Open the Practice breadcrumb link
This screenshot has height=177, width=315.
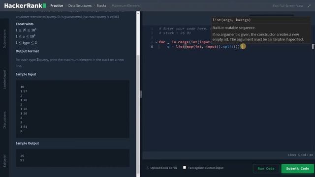tap(57, 5)
